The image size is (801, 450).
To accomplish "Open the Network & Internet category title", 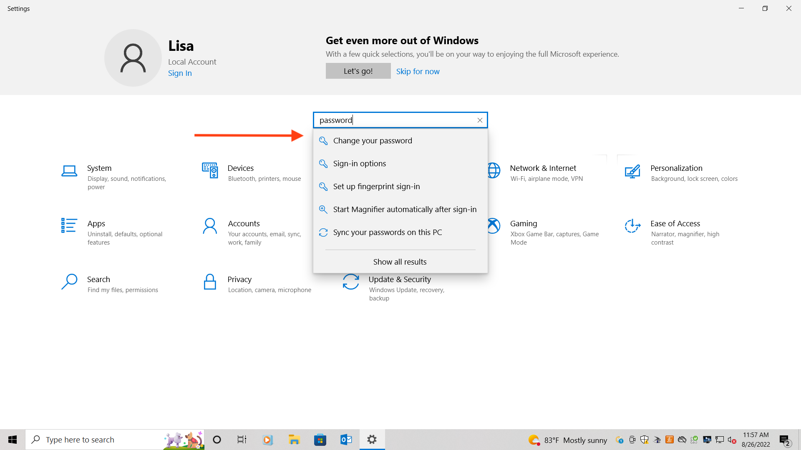I will (543, 168).
